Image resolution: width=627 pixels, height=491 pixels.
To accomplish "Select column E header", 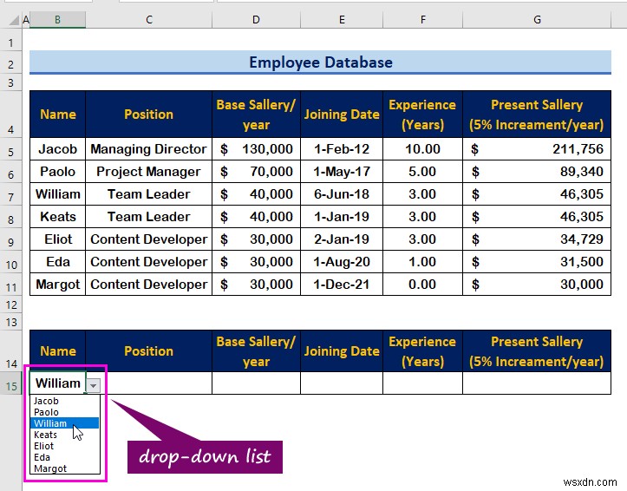I will (342, 20).
